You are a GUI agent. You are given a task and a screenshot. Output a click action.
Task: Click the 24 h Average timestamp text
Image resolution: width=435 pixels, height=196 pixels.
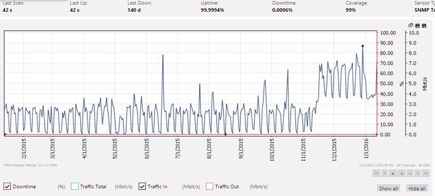[x=394, y=165]
